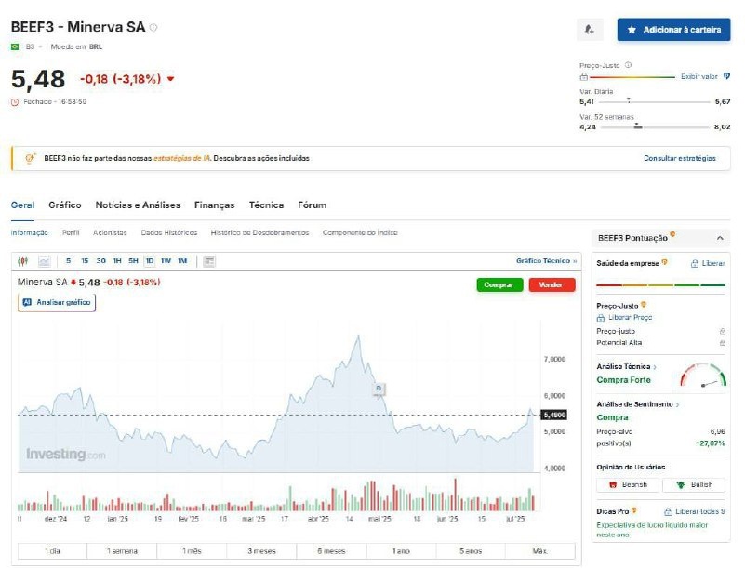745x568 pixels.
Task: Set chart range to 3 meses
Action: click(x=261, y=551)
